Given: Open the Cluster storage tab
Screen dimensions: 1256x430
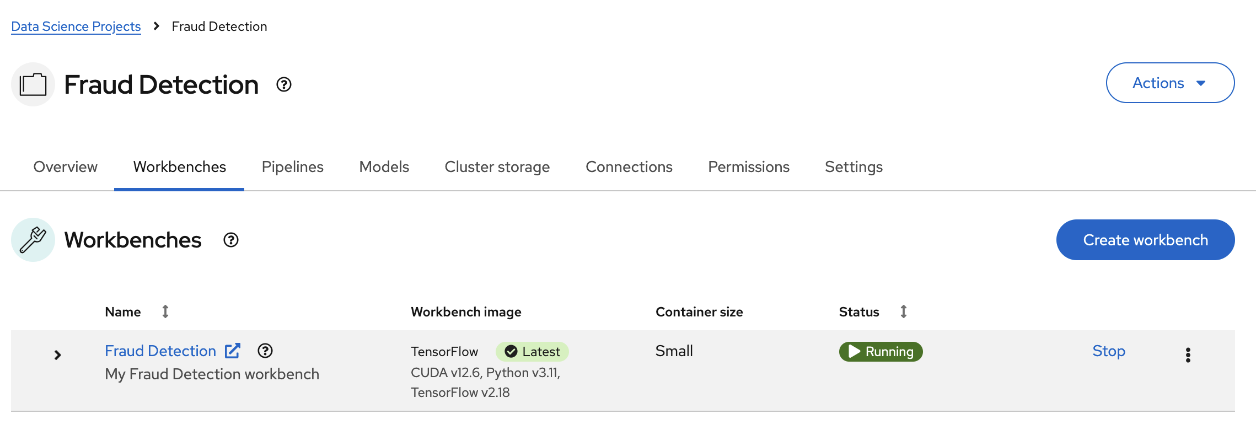Looking at the screenshot, I should coord(497,166).
